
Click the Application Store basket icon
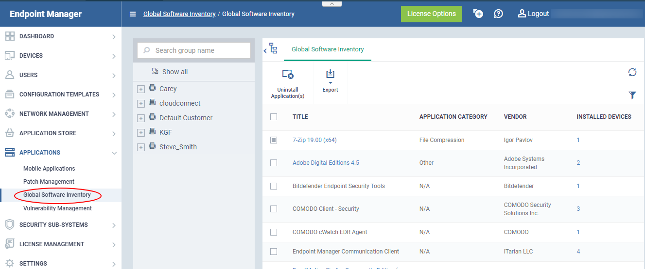pos(10,133)
